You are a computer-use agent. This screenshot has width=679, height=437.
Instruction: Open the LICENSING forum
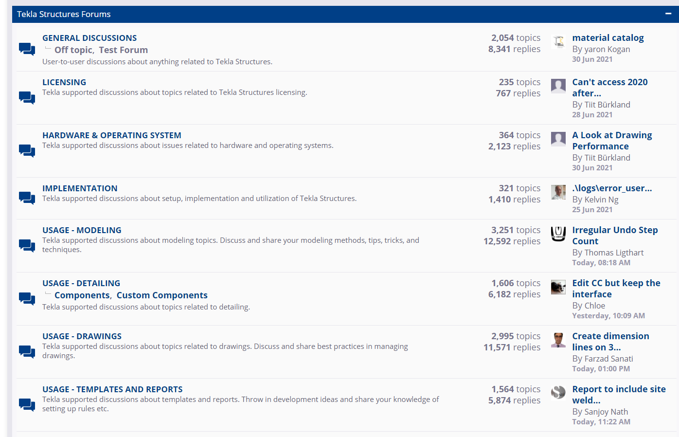[64, 82]
